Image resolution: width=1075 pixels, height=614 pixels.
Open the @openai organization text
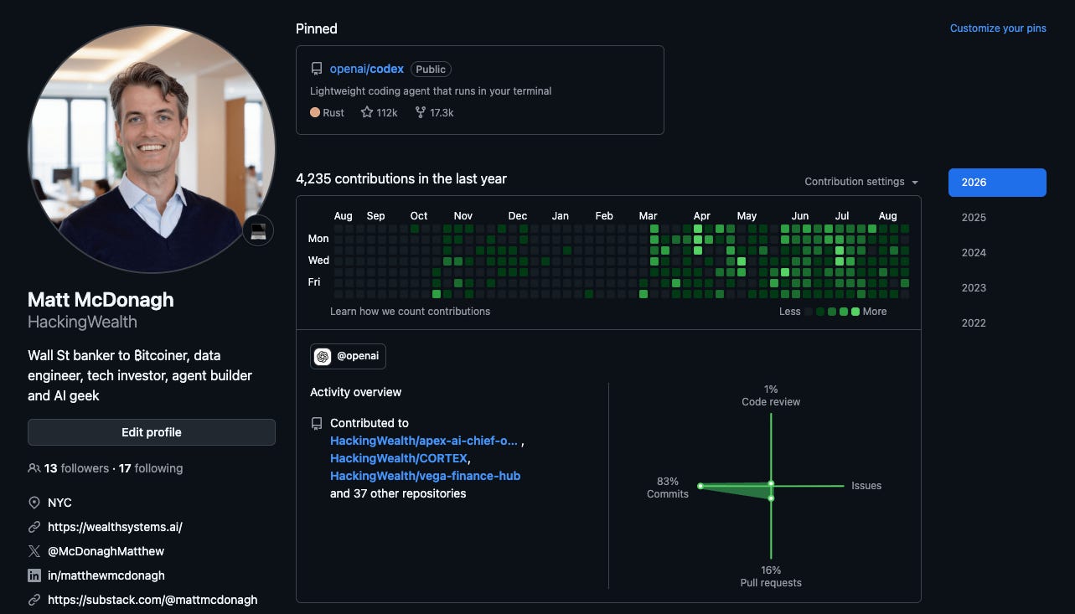tap(358, 356)
